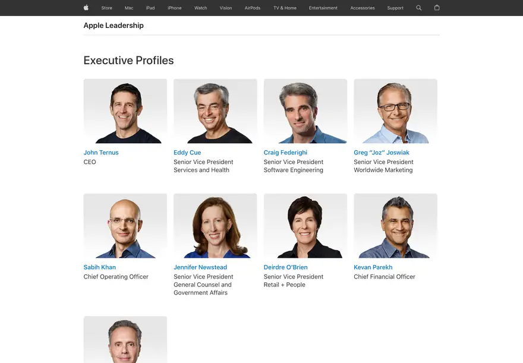Click the Apple Leadership heading link
523x363 pixels.
[x=114, y=26]
